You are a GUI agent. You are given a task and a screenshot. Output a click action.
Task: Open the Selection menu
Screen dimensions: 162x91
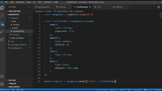tap(20, 2)
